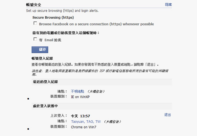The image size is (197, 136).
Task: Click the bullet marker beside Chrome on Win7 entry
Action: (x=28, y=129)
